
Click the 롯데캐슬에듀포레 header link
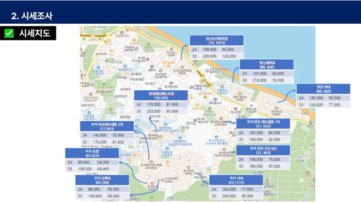[x=161, y=95]
